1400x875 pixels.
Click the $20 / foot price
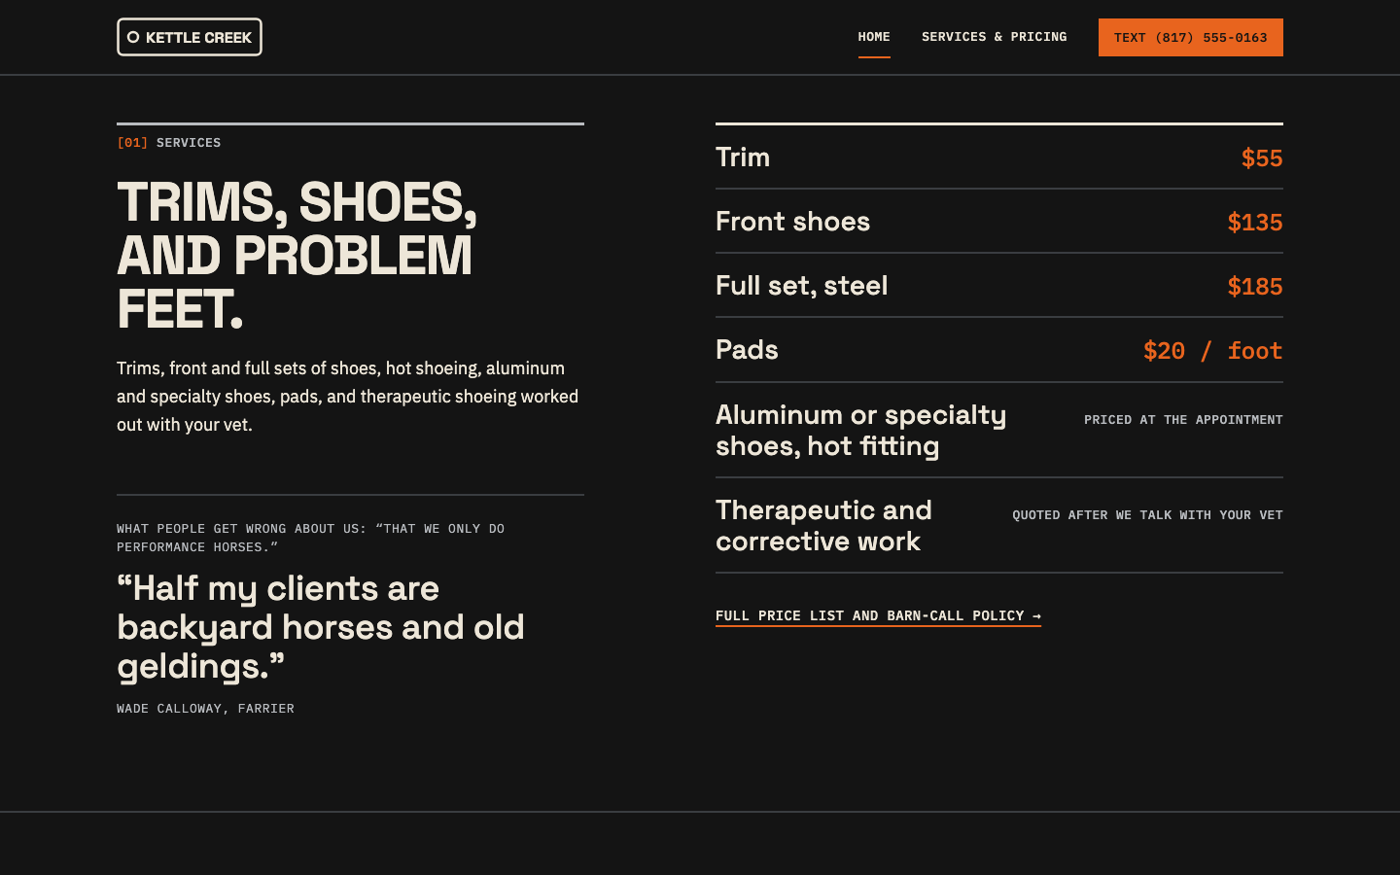1213,350
